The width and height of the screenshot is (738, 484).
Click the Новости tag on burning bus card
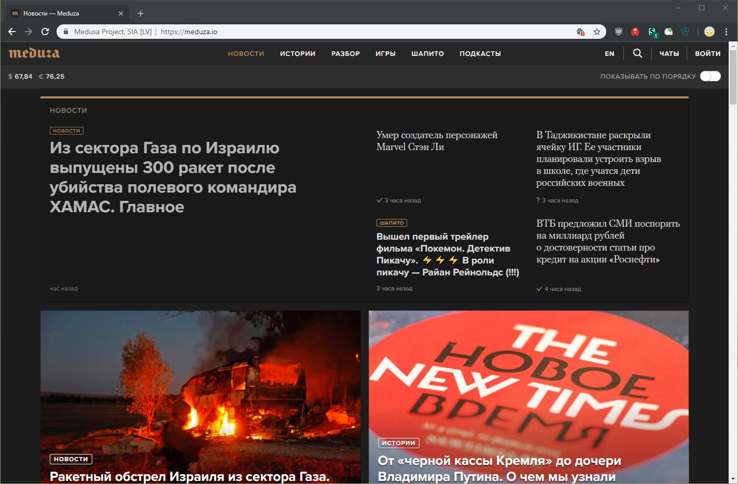pyautogui.click(x=71, y=459)
